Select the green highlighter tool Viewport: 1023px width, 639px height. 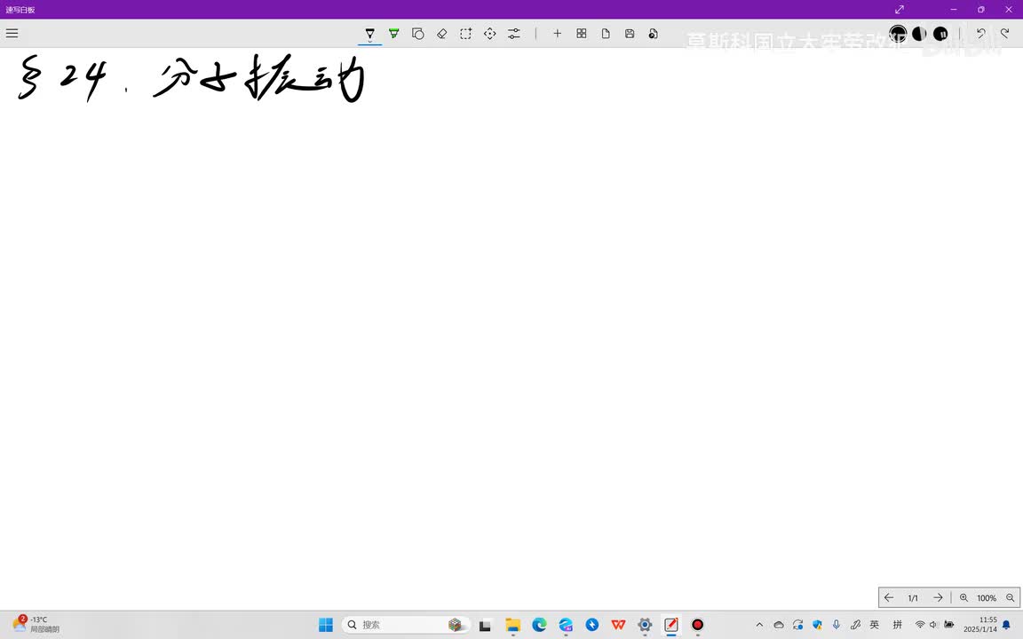(x=394, y=33)
